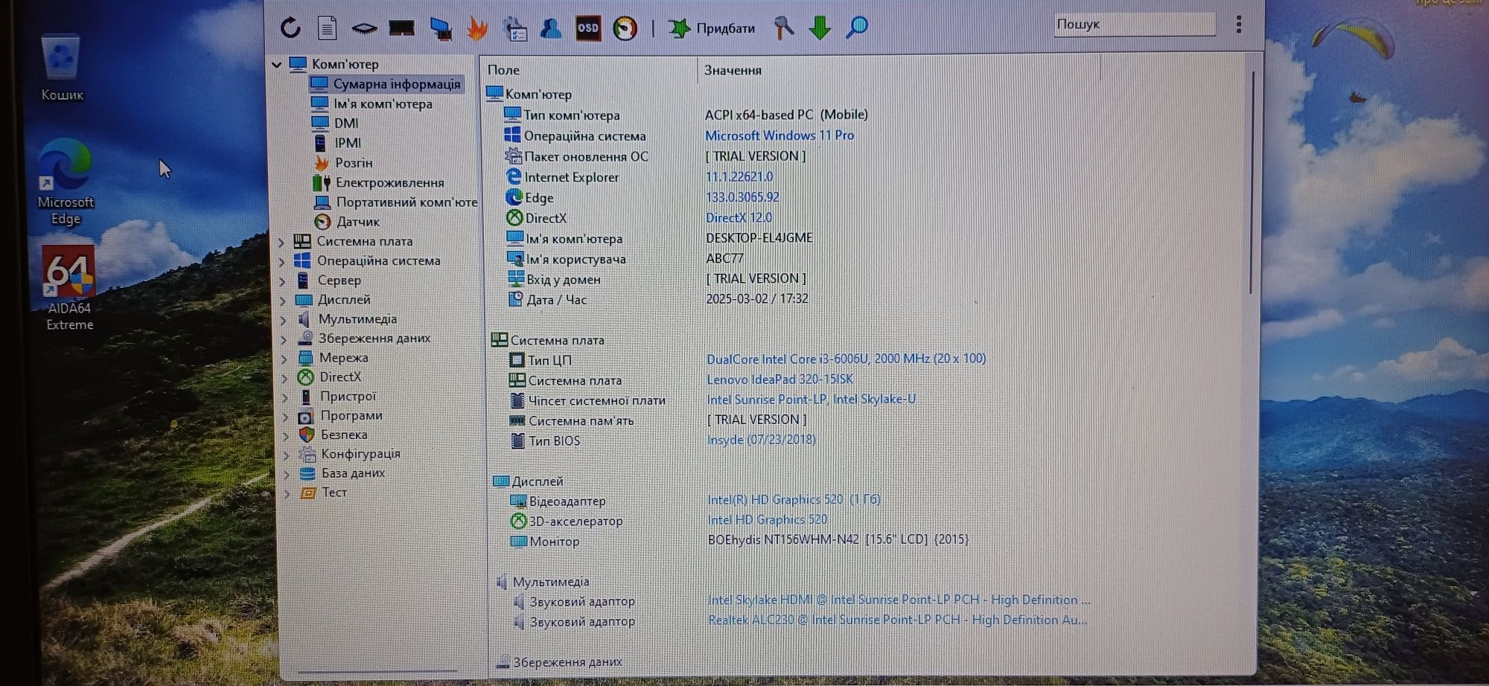This screenshot has width=1489, height=686.
Task: Click the hammer tools icon
Action: point(783,28)
